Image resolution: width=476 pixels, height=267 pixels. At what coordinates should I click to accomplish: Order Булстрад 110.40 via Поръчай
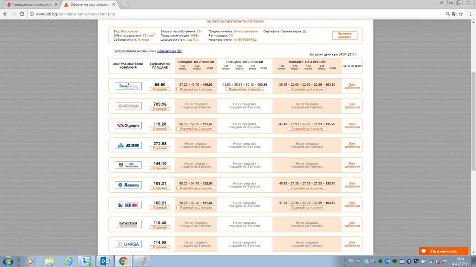click(x=160, y=227)
